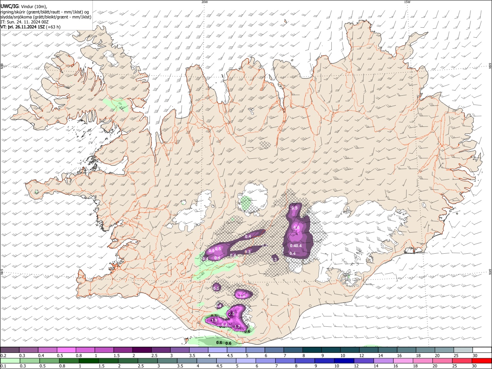Click the '1.7' precipitation value on the map
Viewport: 492px width, 369px height.
[x=237, y=327]
